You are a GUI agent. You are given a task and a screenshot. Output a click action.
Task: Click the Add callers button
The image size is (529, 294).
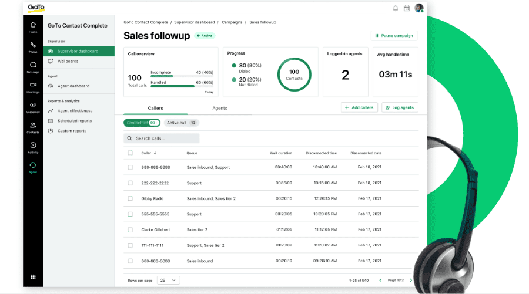click(359, 107)
